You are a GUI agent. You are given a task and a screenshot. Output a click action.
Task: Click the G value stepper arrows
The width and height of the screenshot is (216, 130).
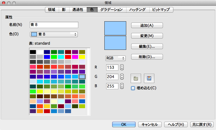tap(122, 77)
